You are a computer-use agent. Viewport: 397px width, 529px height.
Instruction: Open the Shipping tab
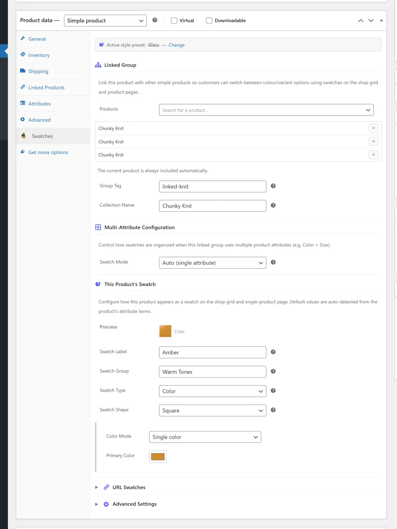coord(53,71)
